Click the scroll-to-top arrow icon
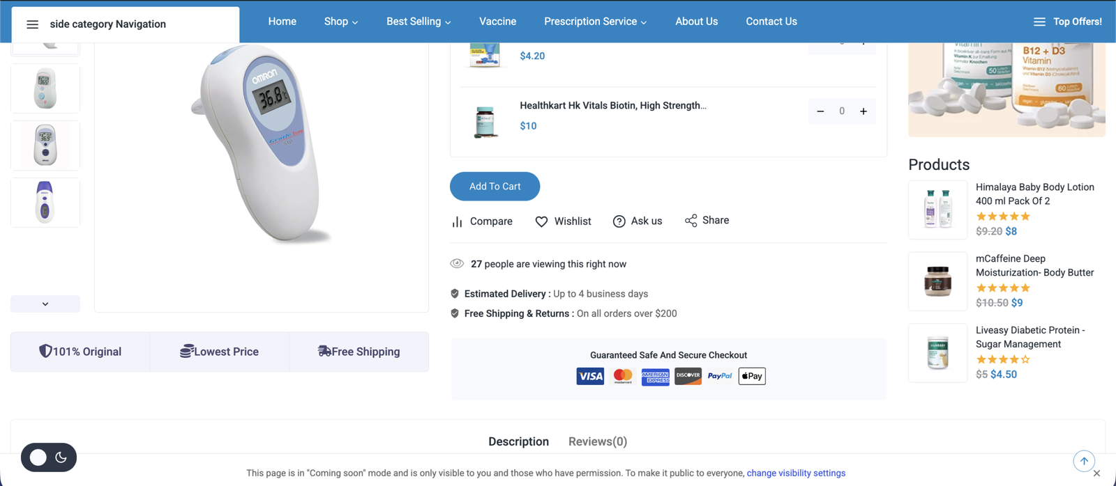Image resolution: width=1116 pixels, height=486 pixels. (x=1084, y=461)
